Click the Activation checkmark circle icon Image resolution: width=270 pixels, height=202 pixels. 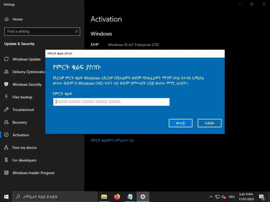coord(6,135)
